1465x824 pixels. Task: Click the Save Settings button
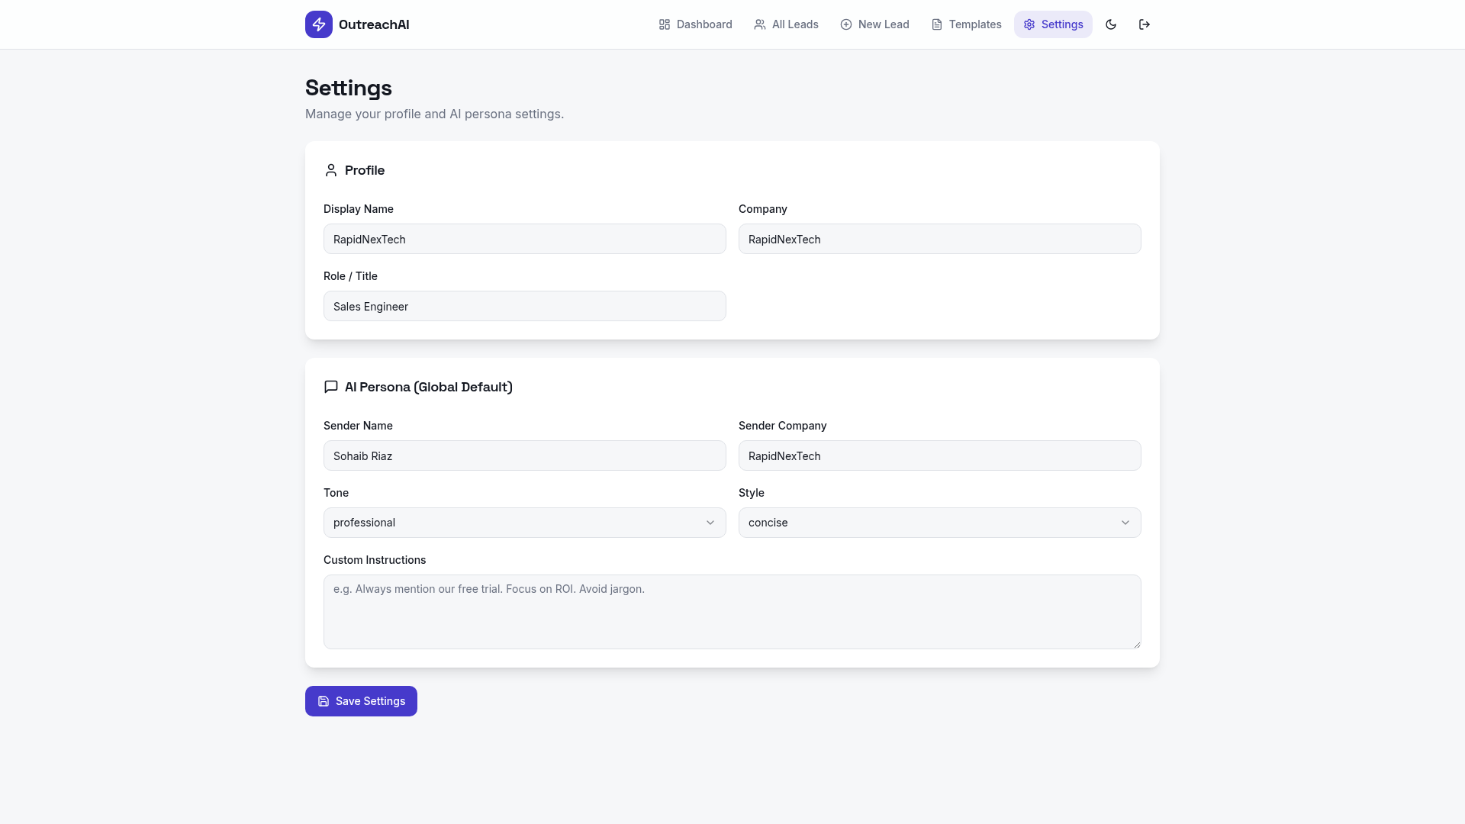361,701
